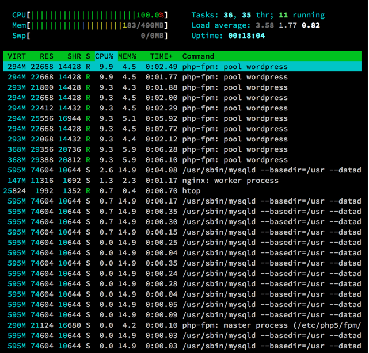Click the MEM% value 5.1

pos(129,118)
